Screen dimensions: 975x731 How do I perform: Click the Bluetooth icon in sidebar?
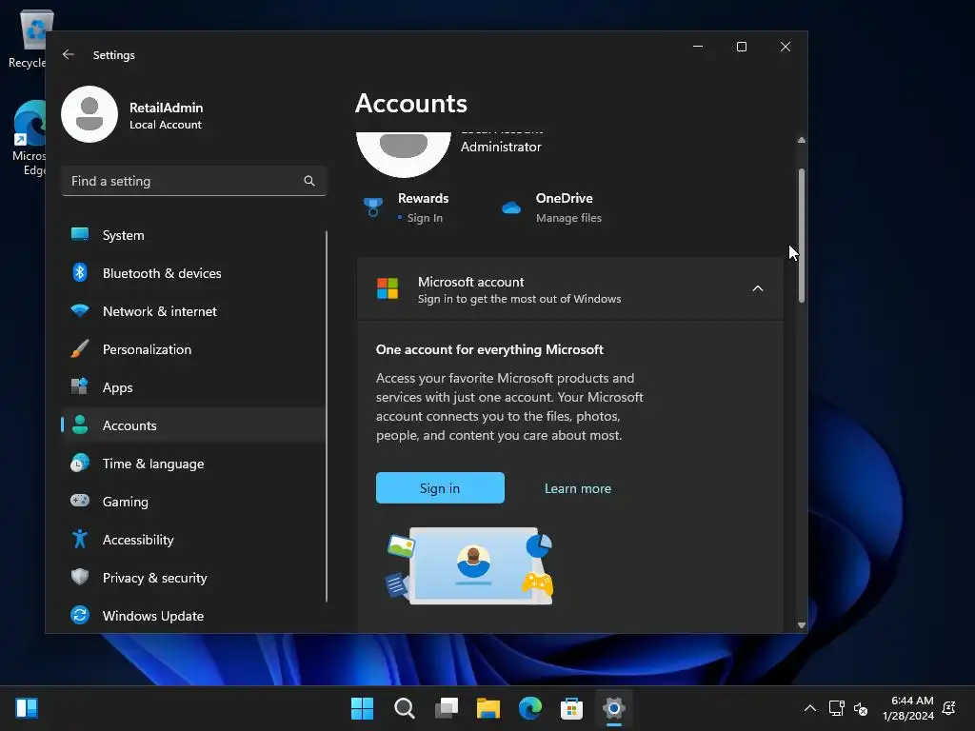tap(80, 272)
